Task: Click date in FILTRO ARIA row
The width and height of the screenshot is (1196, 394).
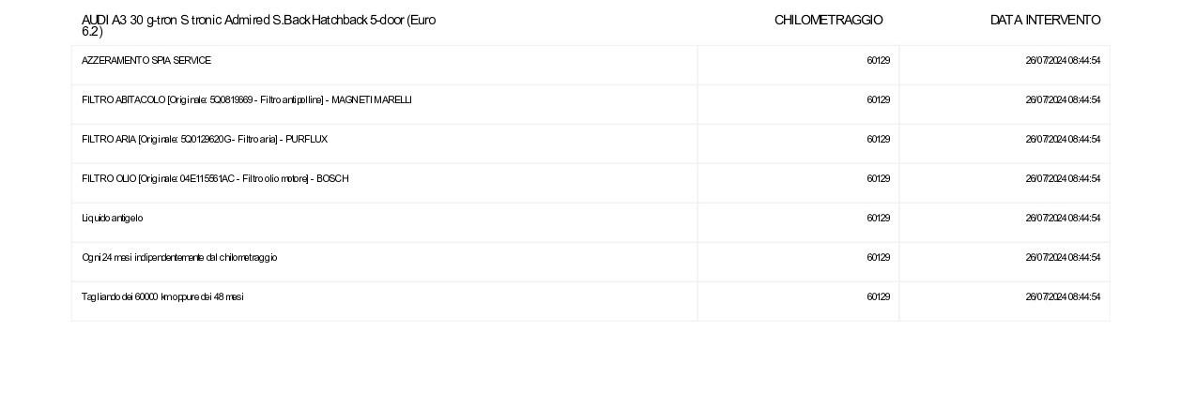Action: pyautogui.click(x=1063, y=139)
